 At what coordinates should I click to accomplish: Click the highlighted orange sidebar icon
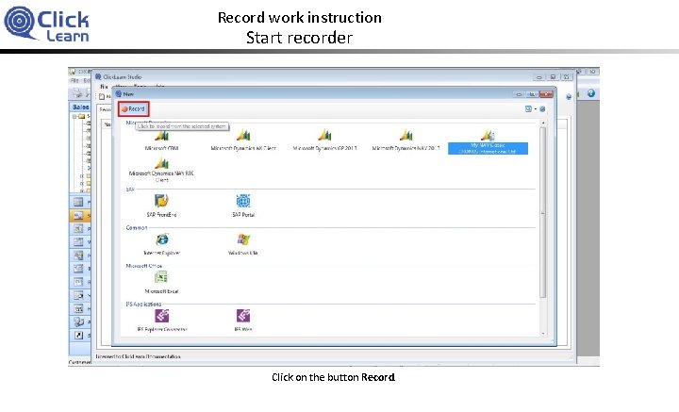(x=79, y=215)
